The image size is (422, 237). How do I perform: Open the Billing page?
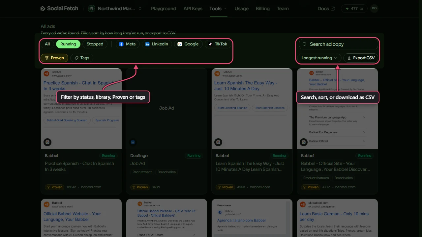262,9
